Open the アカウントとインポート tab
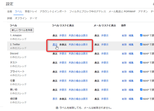 click(x=53, y=12)
